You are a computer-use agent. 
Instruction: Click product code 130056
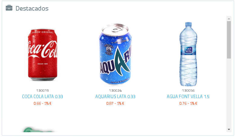(188, 91)
